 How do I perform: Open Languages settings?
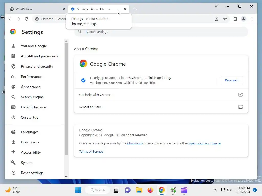tap(30, 132)
